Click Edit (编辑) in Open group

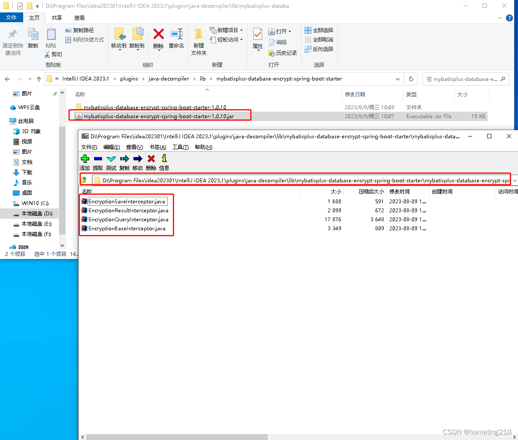tap(278, 42)
